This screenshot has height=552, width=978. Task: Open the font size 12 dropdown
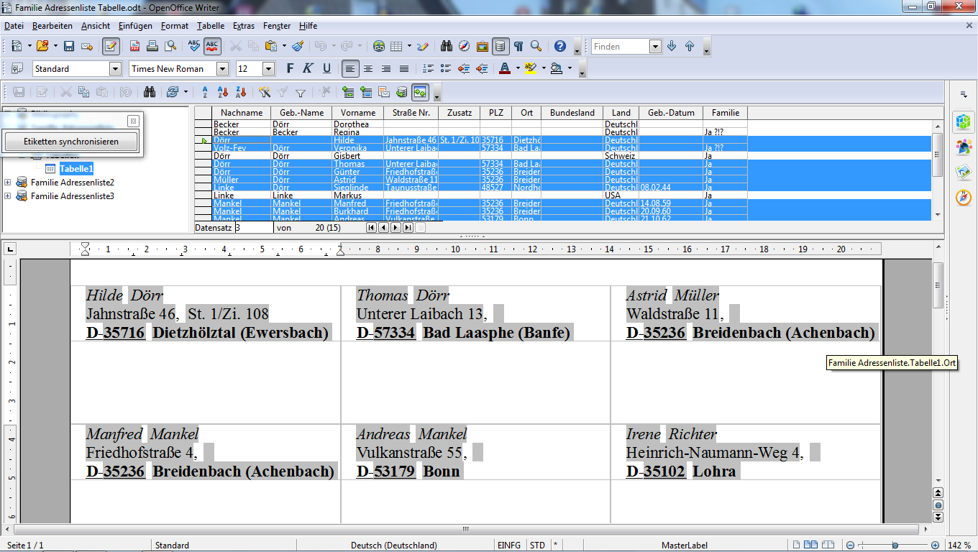[269, 69]
